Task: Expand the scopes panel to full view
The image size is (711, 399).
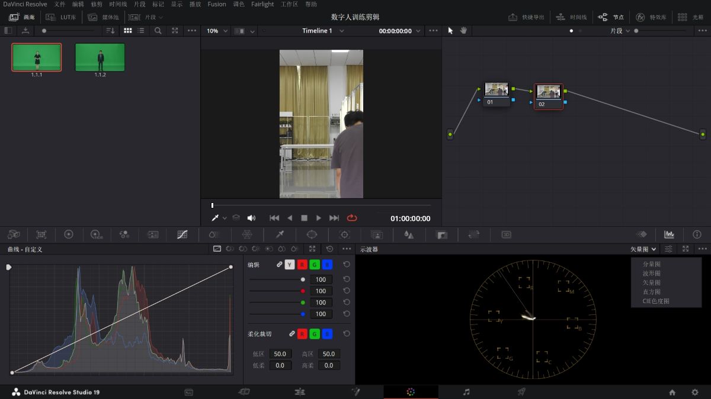Action: [x=686, y=249]
